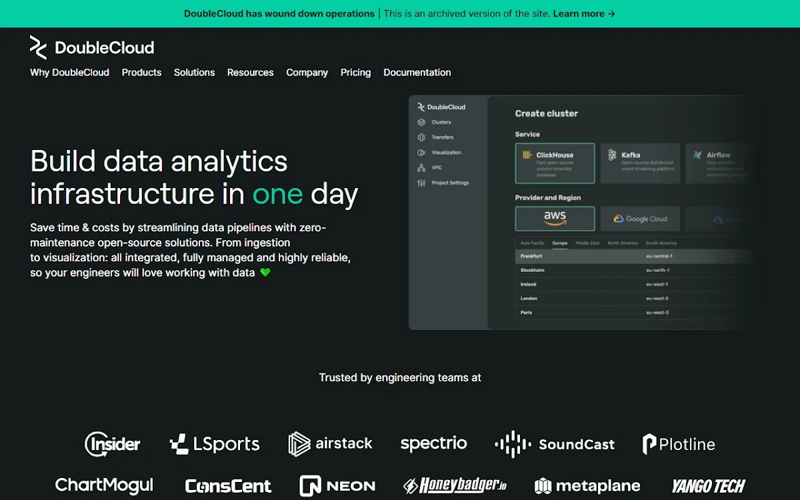Open the Products menu
800x500 pixels.
(x=141, y=73)
